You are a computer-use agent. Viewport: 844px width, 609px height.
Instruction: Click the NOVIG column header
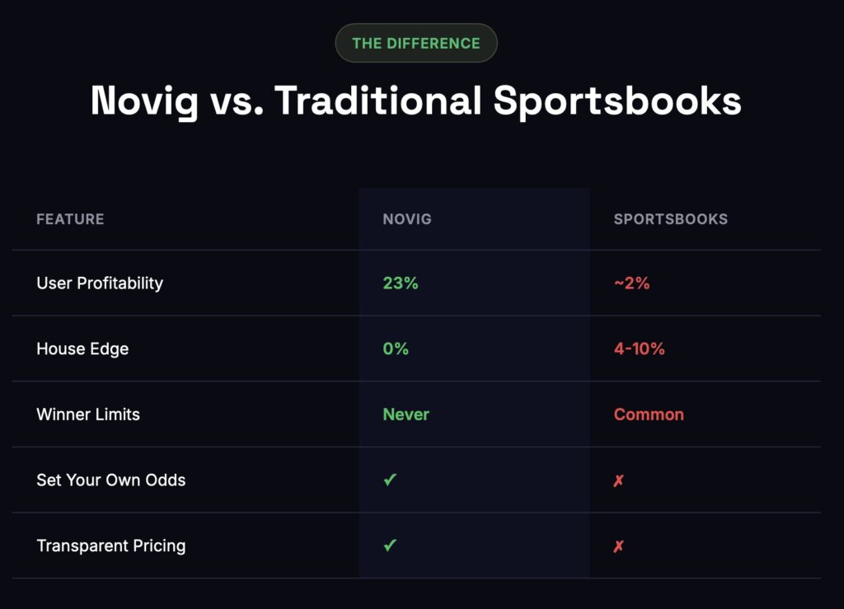click(407, 219)
